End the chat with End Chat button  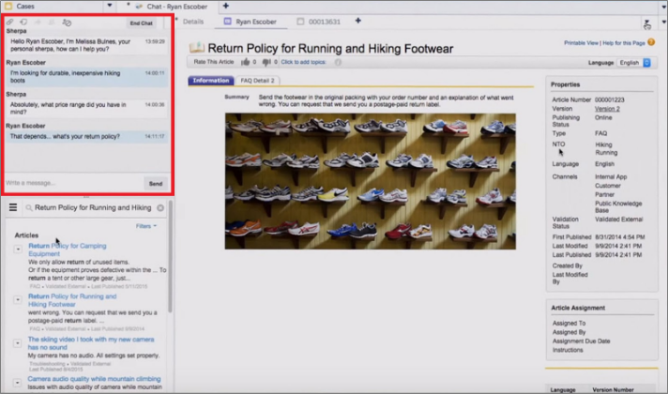click(x=141, y=23)
